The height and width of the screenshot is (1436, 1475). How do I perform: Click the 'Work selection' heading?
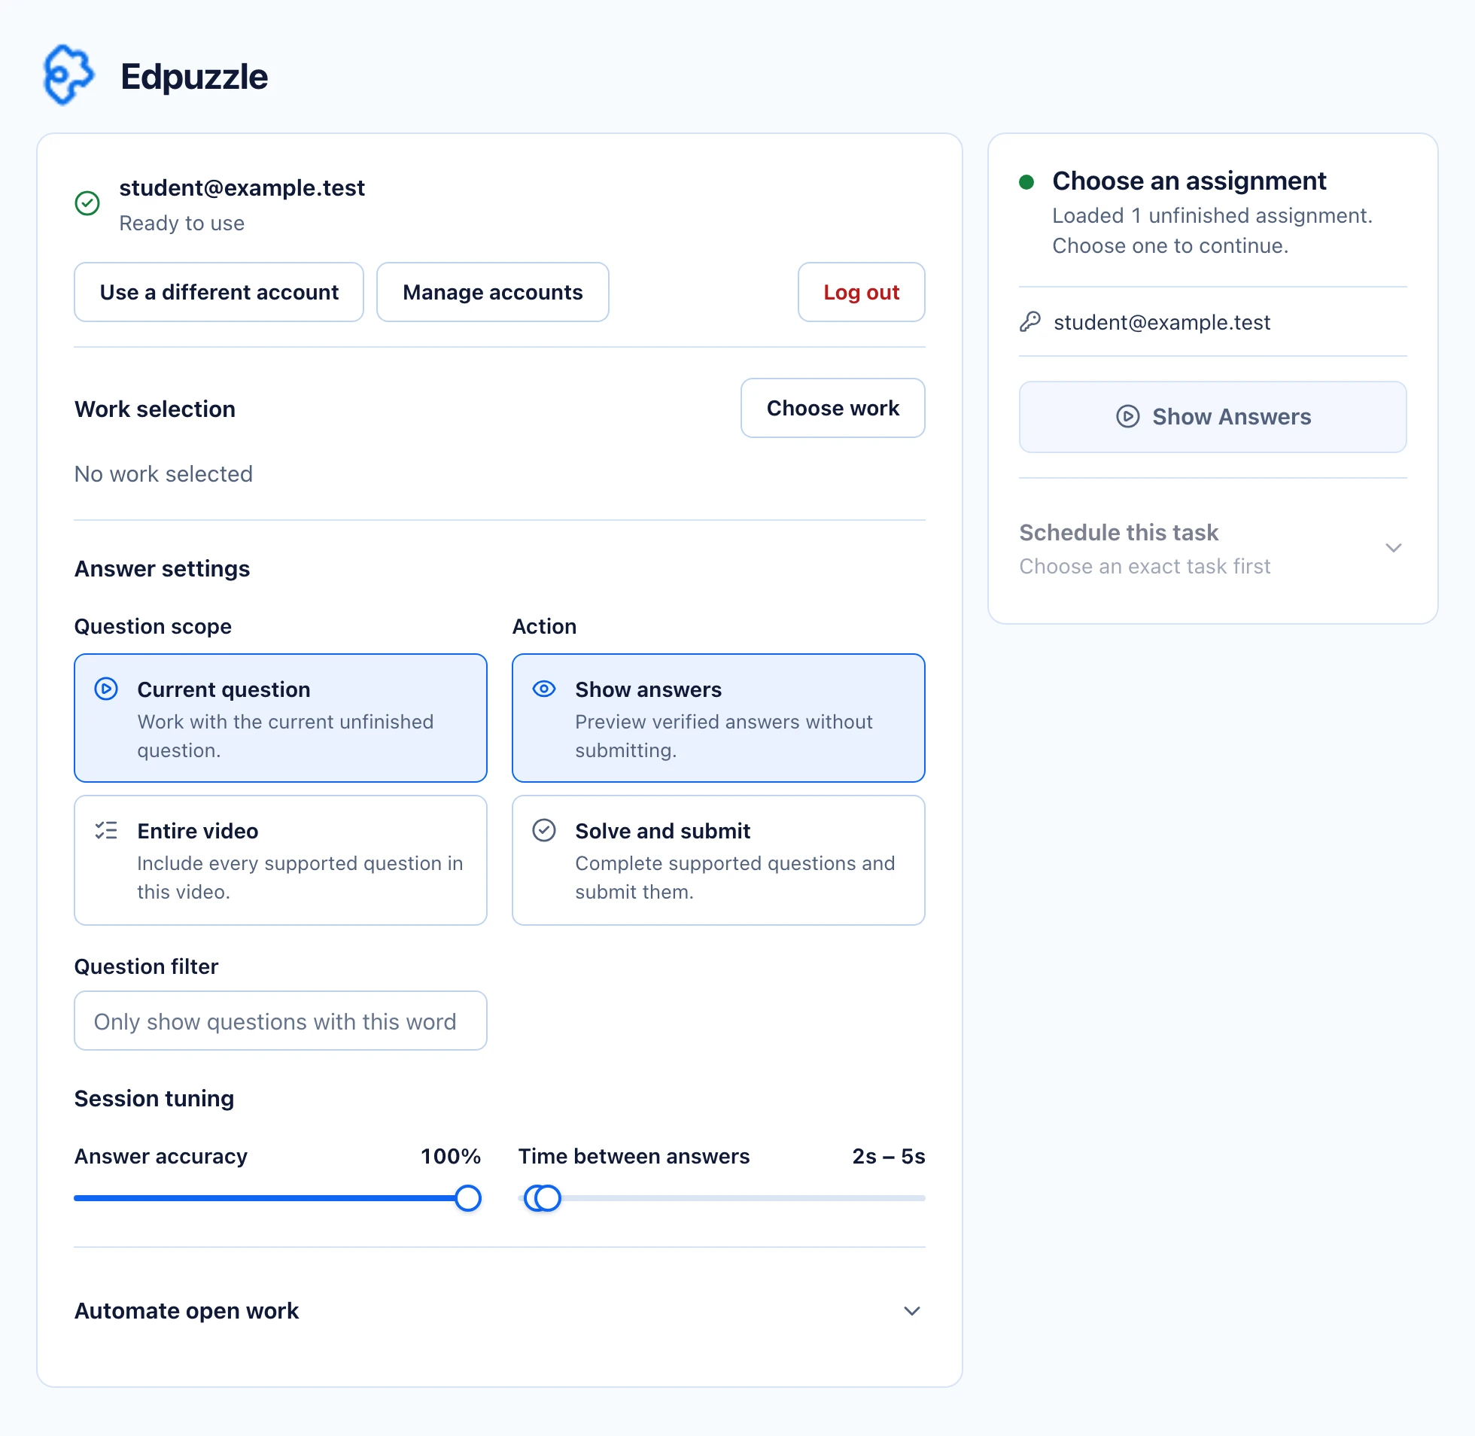point(154,409)
